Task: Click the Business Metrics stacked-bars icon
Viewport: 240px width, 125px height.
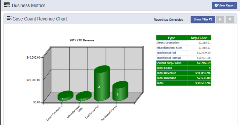Action: click(7, 5)
